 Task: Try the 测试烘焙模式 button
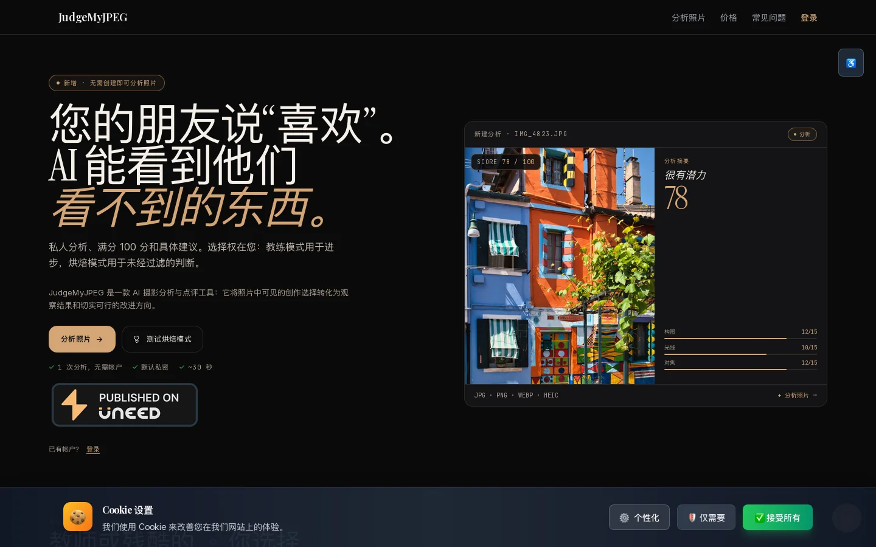pyautogui.click(x=162, y=339)
